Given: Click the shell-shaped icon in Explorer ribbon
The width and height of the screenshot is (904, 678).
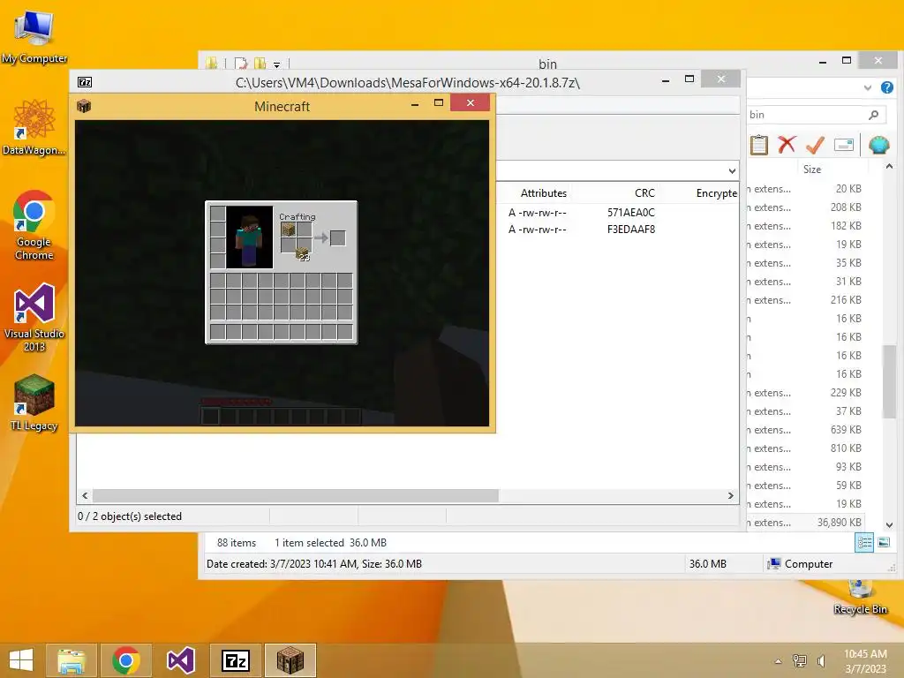Looking at the screenshot, I should 878,145.
